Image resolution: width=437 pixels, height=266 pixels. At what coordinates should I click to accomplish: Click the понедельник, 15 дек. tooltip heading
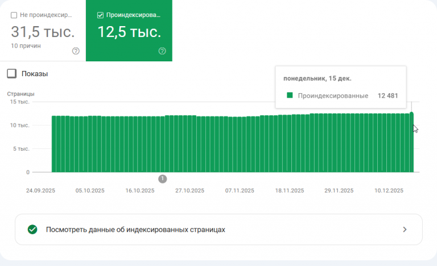tap(318, 78)
